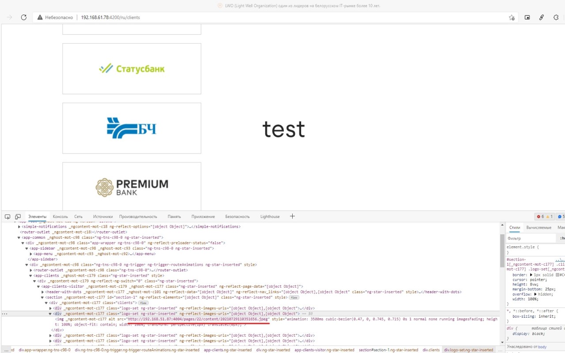Screen dimensions: 565x353
Task: Open the browser extensions puzzle icon
Action: point(556,17)
